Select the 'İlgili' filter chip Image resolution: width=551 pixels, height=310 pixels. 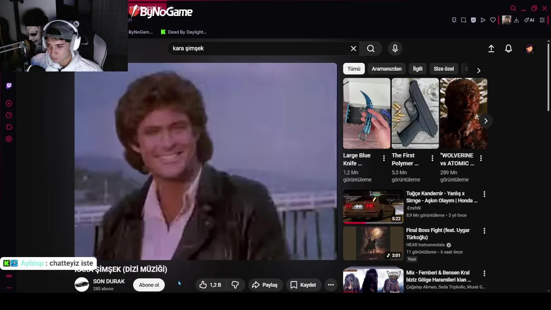418,69
